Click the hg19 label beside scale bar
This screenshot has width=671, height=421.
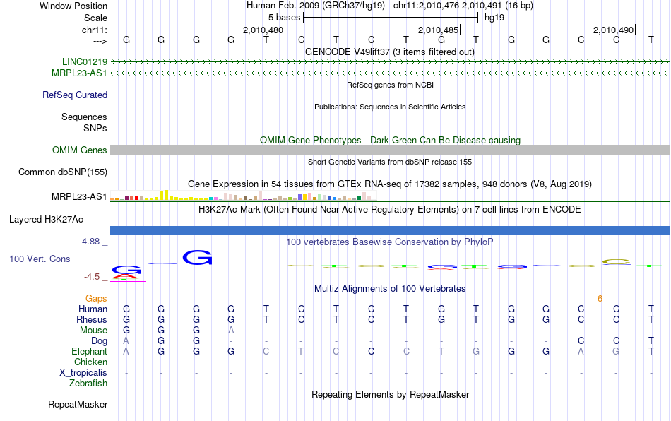click(x=494, y=18)
